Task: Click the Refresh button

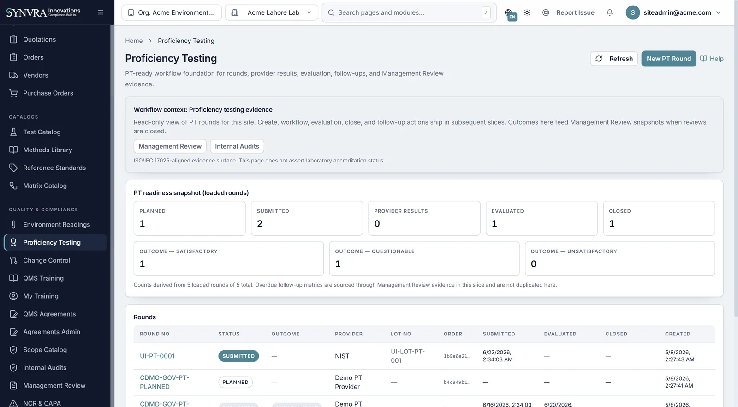Action: coord(614,59)
